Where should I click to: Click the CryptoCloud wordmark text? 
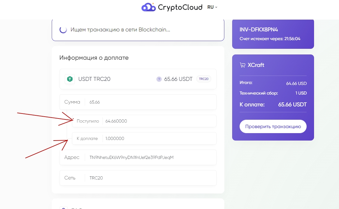coord(180,7)
